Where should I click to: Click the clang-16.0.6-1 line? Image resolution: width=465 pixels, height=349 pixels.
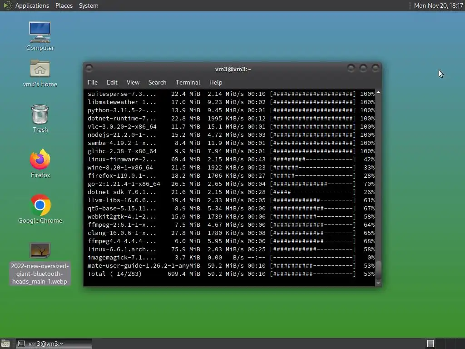pyautogui.click(x=231, y=233)
